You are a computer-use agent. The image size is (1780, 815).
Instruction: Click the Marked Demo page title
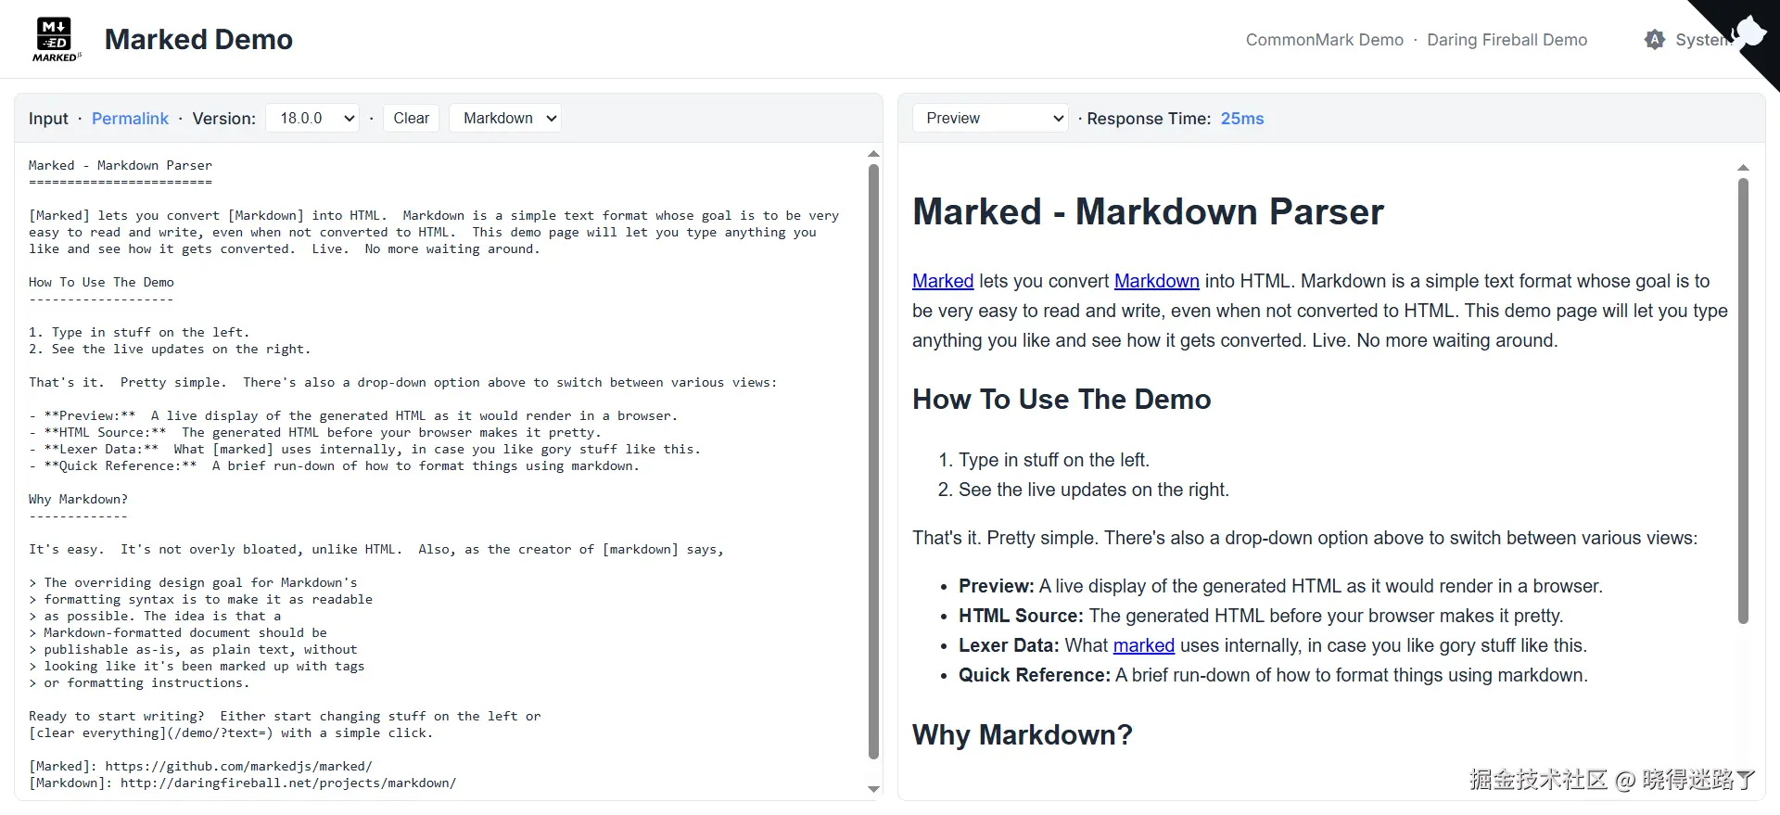[x=198, y=39]
